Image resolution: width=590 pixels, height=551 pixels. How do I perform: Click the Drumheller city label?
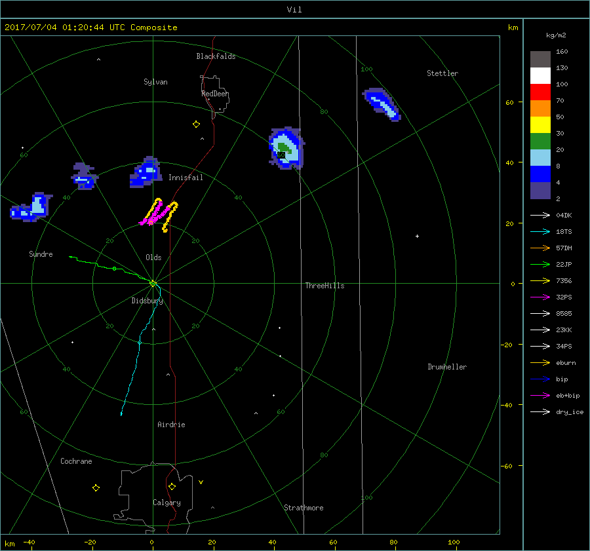446,367
